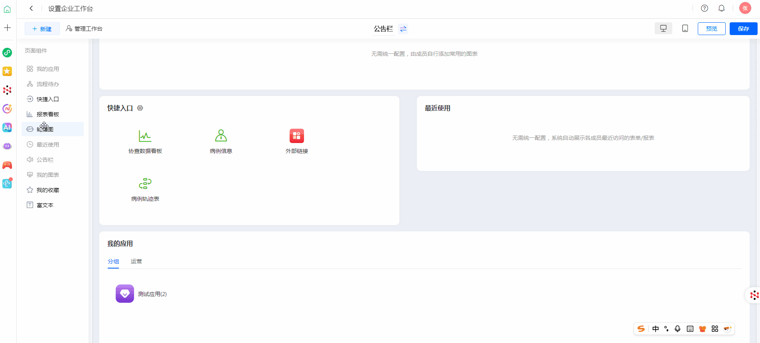Switch to mobile preview mode
This screenshot has height=343, width=760.
tap(685, 29)
